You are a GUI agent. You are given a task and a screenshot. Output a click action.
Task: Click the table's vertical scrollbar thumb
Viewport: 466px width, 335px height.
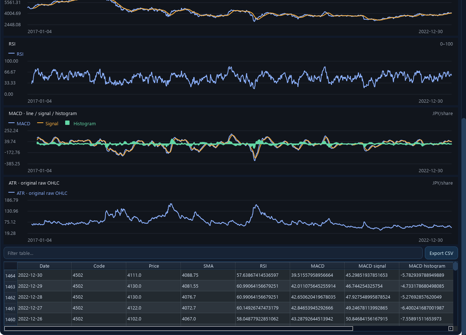coord(455,266)
